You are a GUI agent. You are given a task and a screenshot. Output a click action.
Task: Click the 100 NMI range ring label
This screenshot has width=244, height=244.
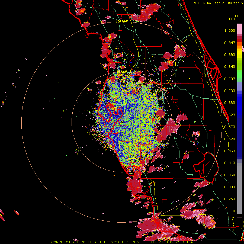point(122,21)
